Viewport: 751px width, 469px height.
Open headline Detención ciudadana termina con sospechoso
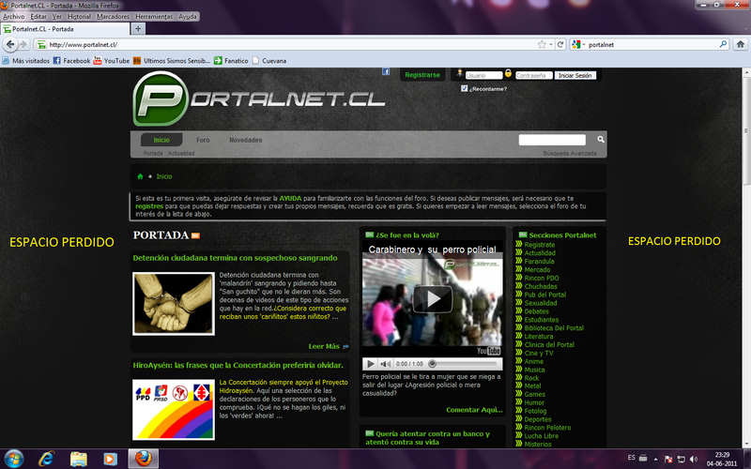pos(235,257)
